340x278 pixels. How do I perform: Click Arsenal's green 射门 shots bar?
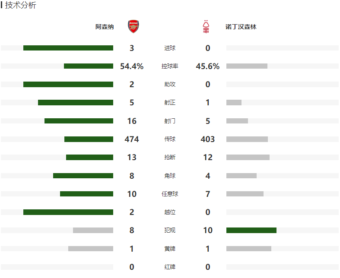pyautogui.click(x=79, y=121)
